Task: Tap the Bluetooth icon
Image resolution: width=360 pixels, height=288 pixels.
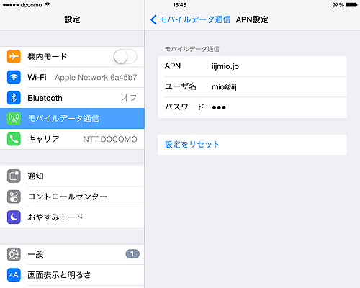Action: point(14,98)
